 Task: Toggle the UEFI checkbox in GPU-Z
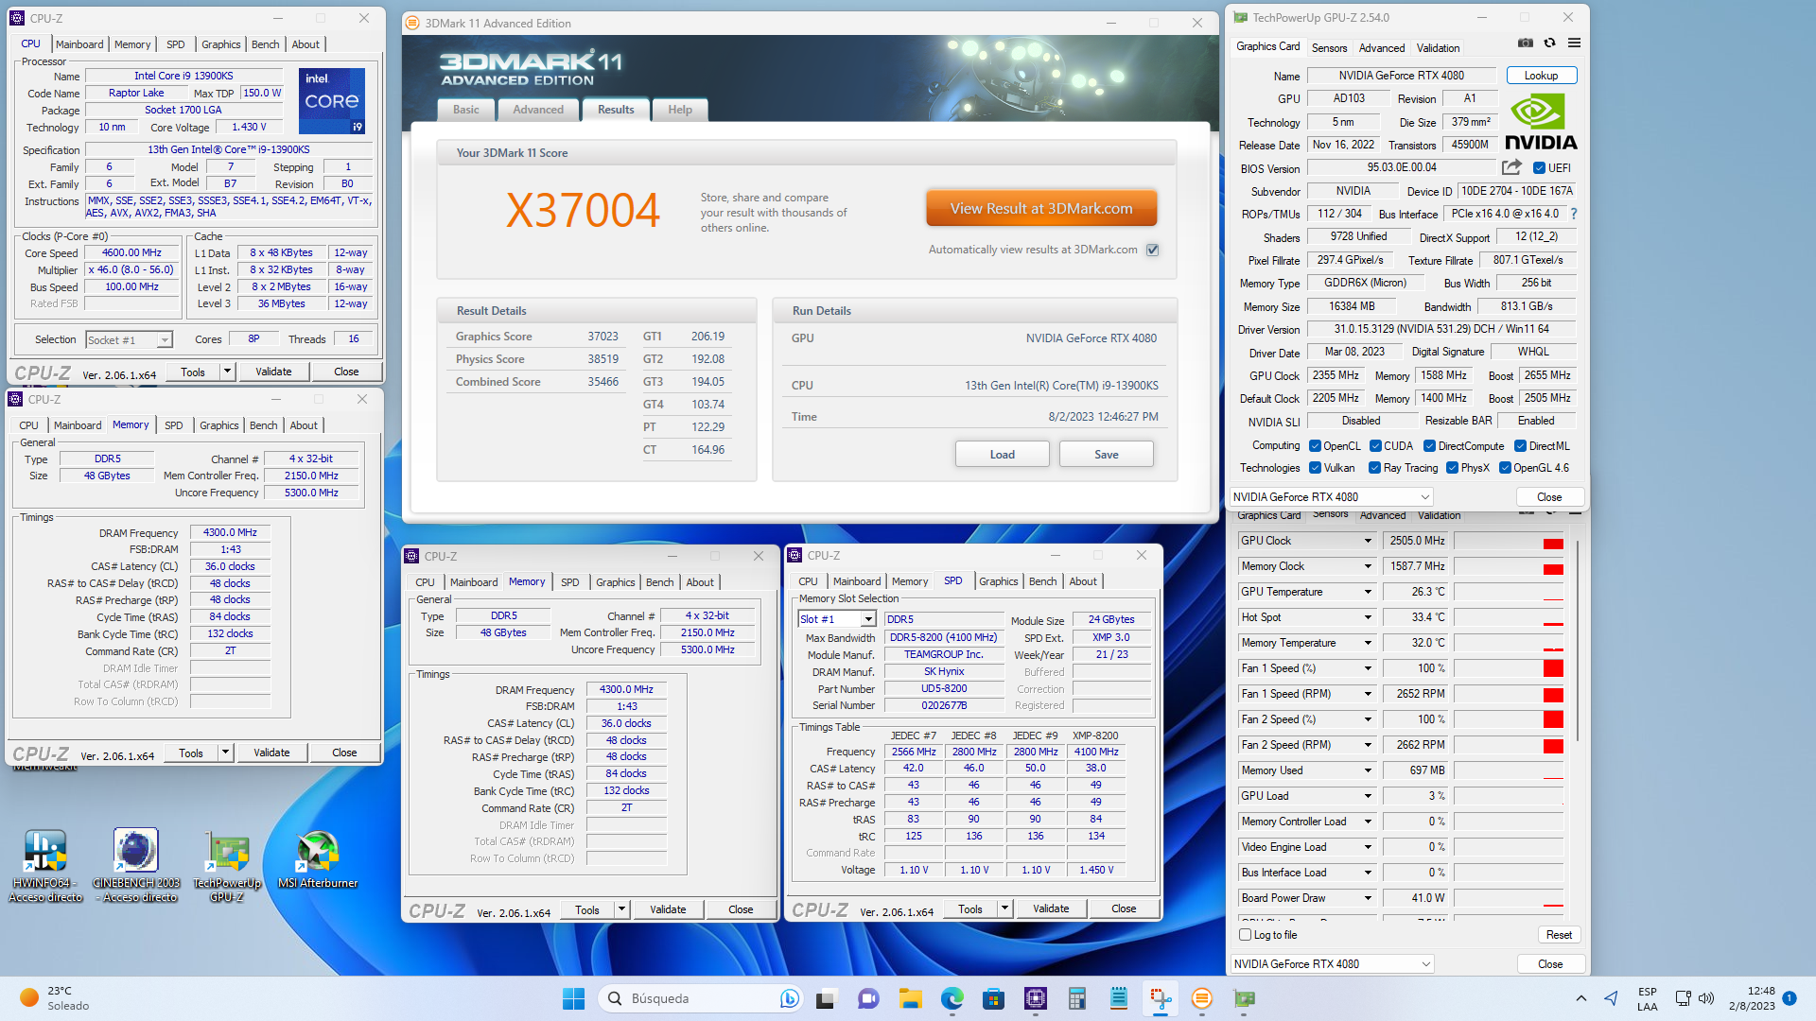point(1539,168)
